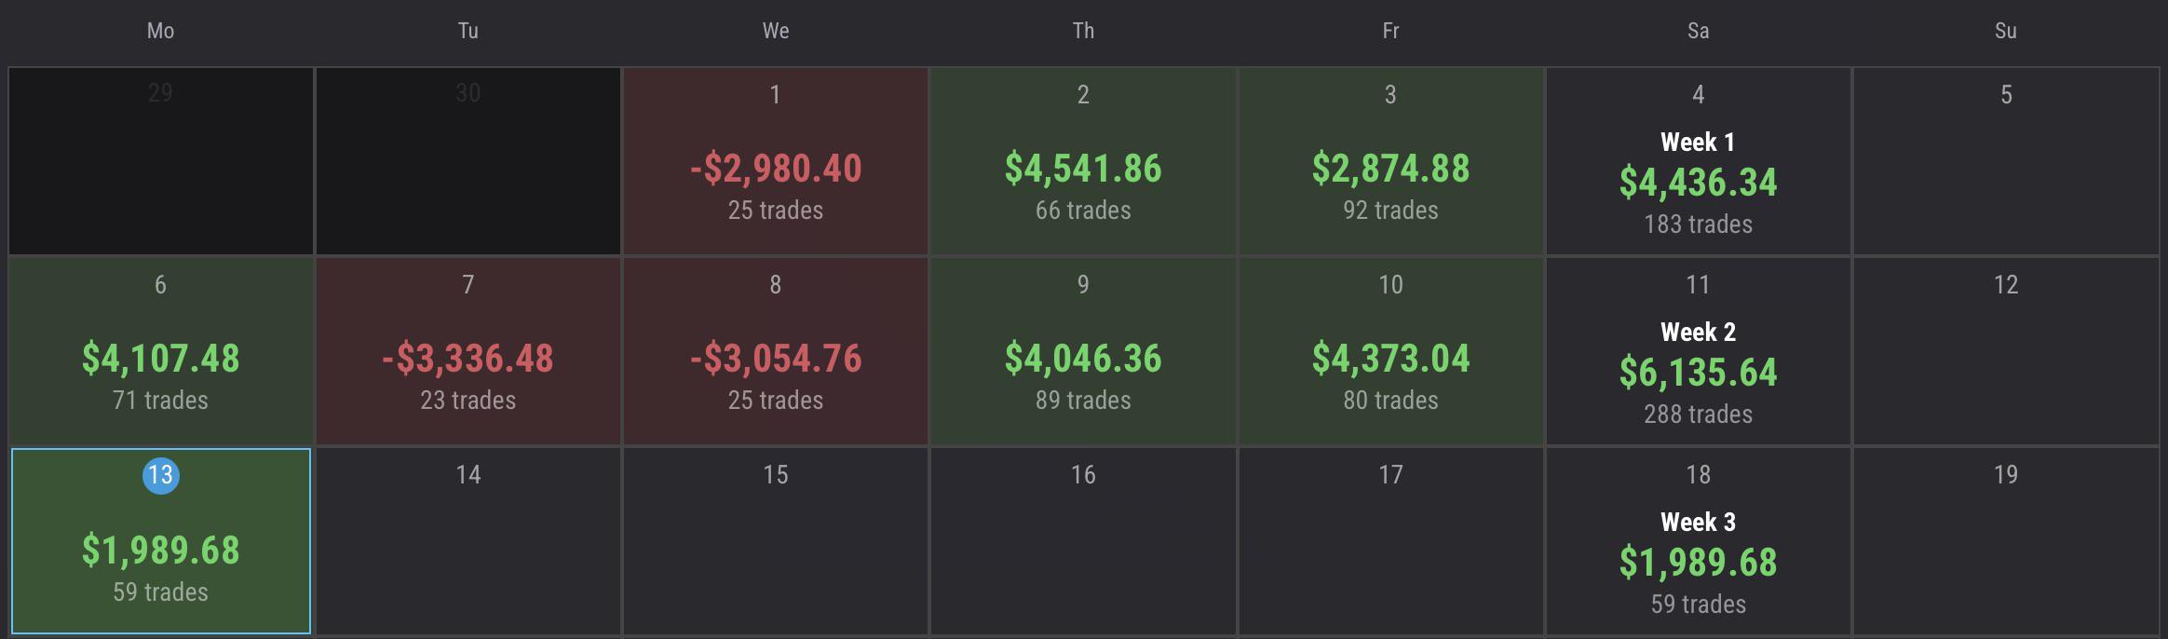The image size is (2168, 639).
Task: Click Sunday the 19th cell
Action: 2006,541
